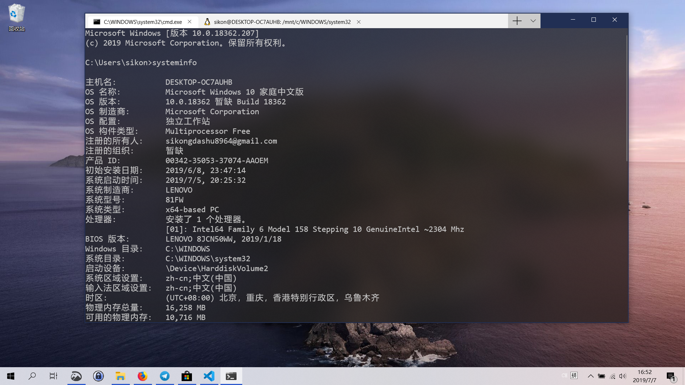Open KeePassXC lock icon in taskbar
Image resolution: width=685 pixels, height=385 pixels.
[98, 376]
